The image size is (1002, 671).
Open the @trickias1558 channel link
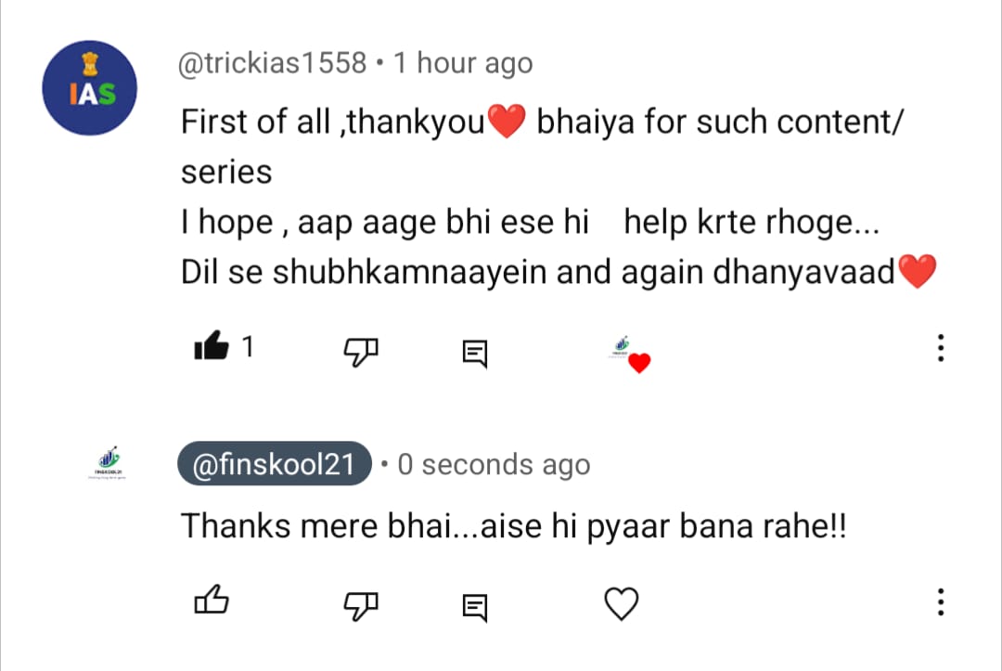[x=273, y=63]
